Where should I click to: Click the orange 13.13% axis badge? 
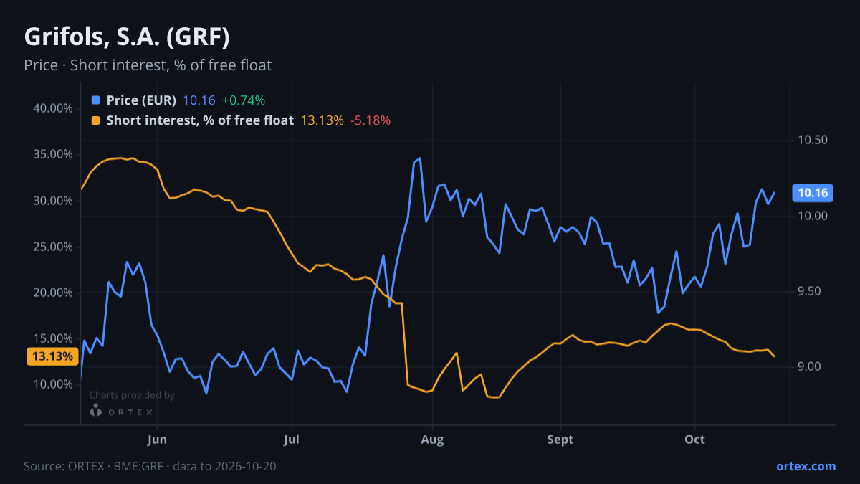pyautogui.click(x=52, y=356)
